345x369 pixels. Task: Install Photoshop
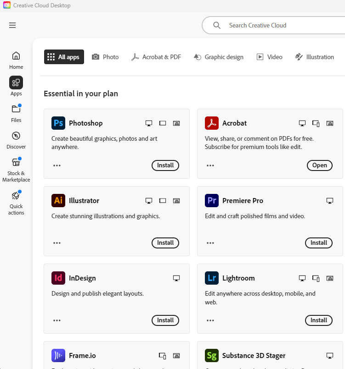click(x=165, y=165)
